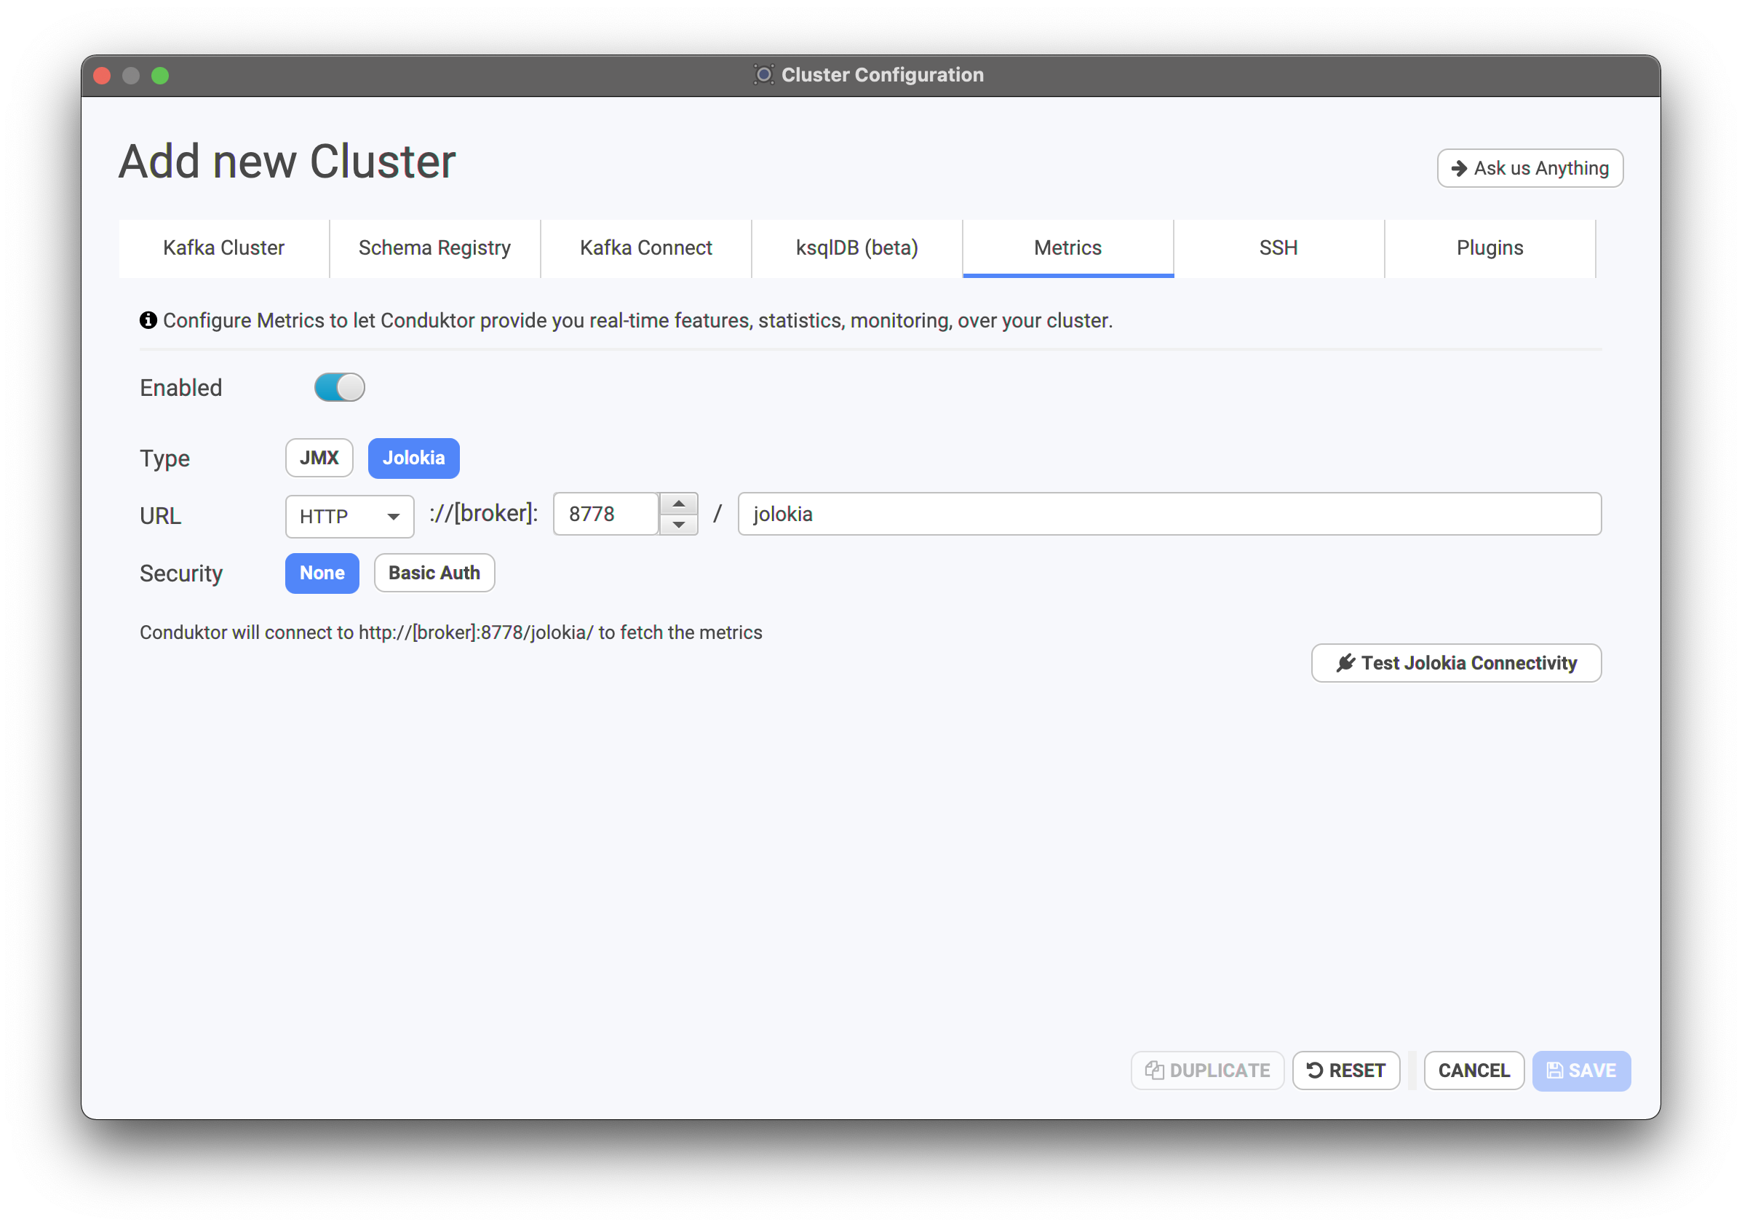This screenshot has height=1227, width=1742.
Task: Click the text 'Conduktor will connect to http://[broker]:8778/jolokia/'
Action: click(x=366, y=632)
